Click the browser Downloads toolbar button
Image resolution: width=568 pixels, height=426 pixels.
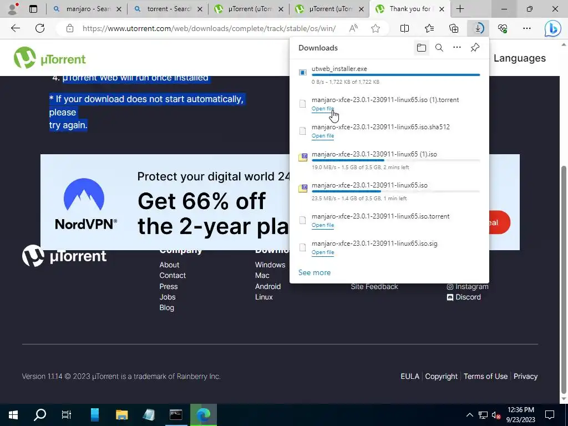(478, 28)
